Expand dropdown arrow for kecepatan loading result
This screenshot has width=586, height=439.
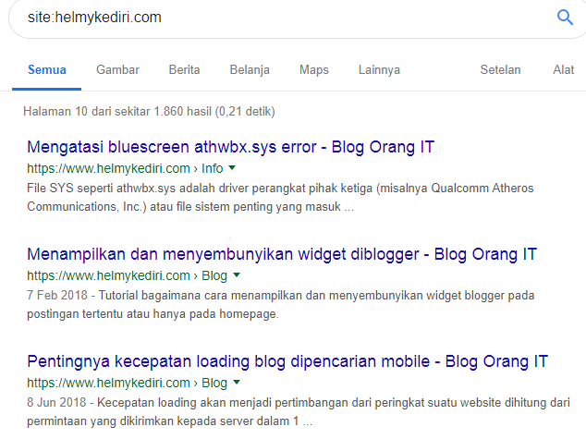tap(237, 383)
